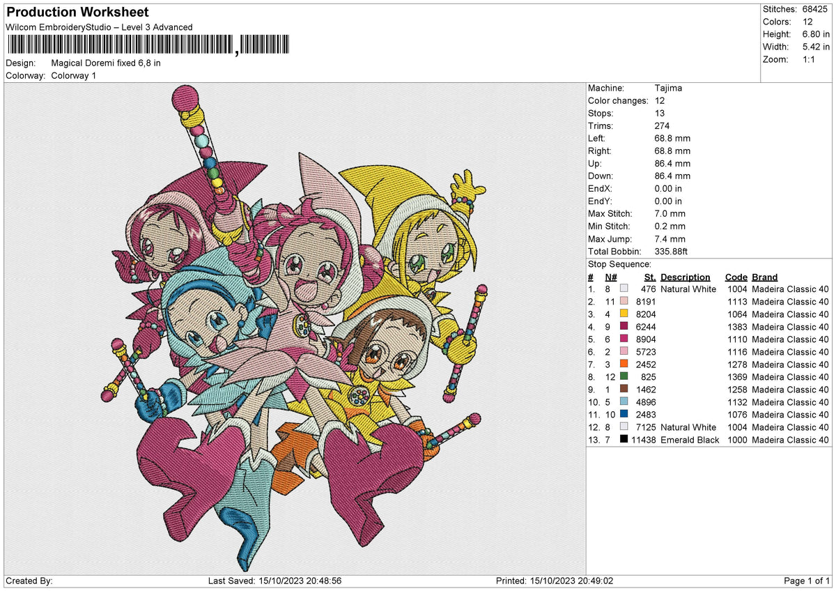
Task: Click the white swatch in stop row 1
Action: click(x=624, y=289)
